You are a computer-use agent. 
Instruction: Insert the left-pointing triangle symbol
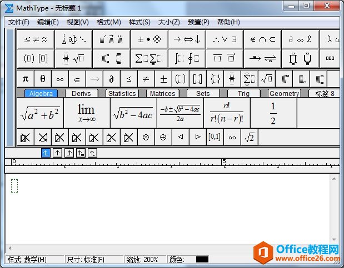pos(181,137)
